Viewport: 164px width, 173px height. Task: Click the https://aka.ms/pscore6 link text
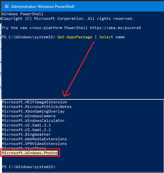pyautogui.click(x=115, y=28)
